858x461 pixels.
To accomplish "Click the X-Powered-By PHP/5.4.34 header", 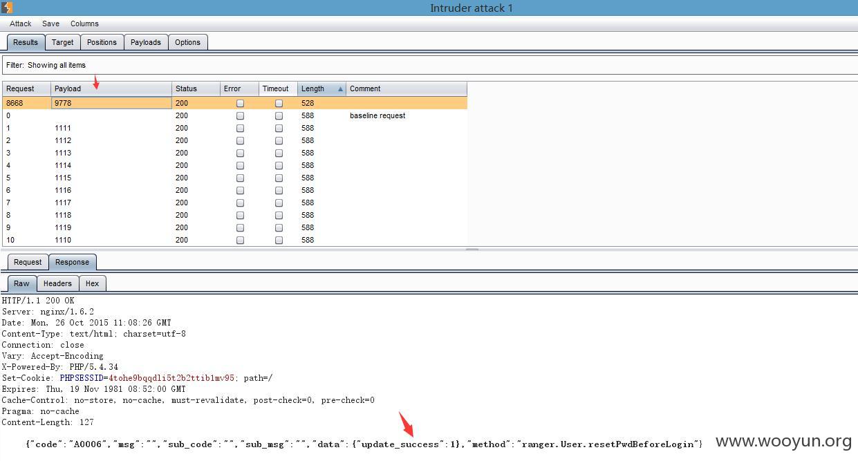I will point(60,367).
